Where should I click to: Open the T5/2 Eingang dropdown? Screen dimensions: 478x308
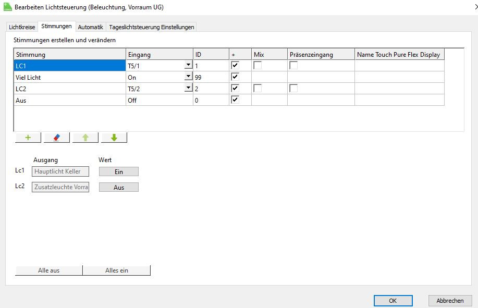coord(188,89)
